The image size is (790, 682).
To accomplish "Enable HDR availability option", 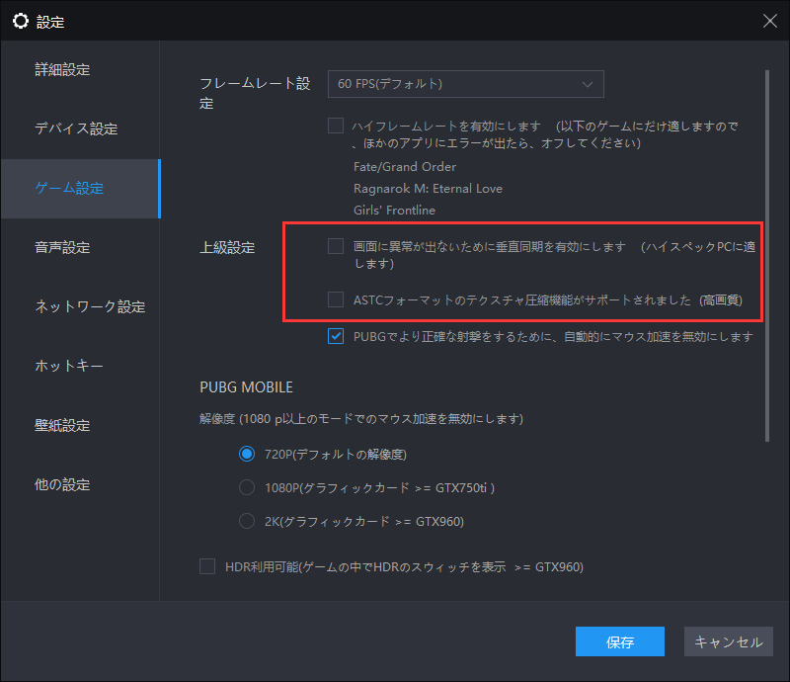I will 207,566.
